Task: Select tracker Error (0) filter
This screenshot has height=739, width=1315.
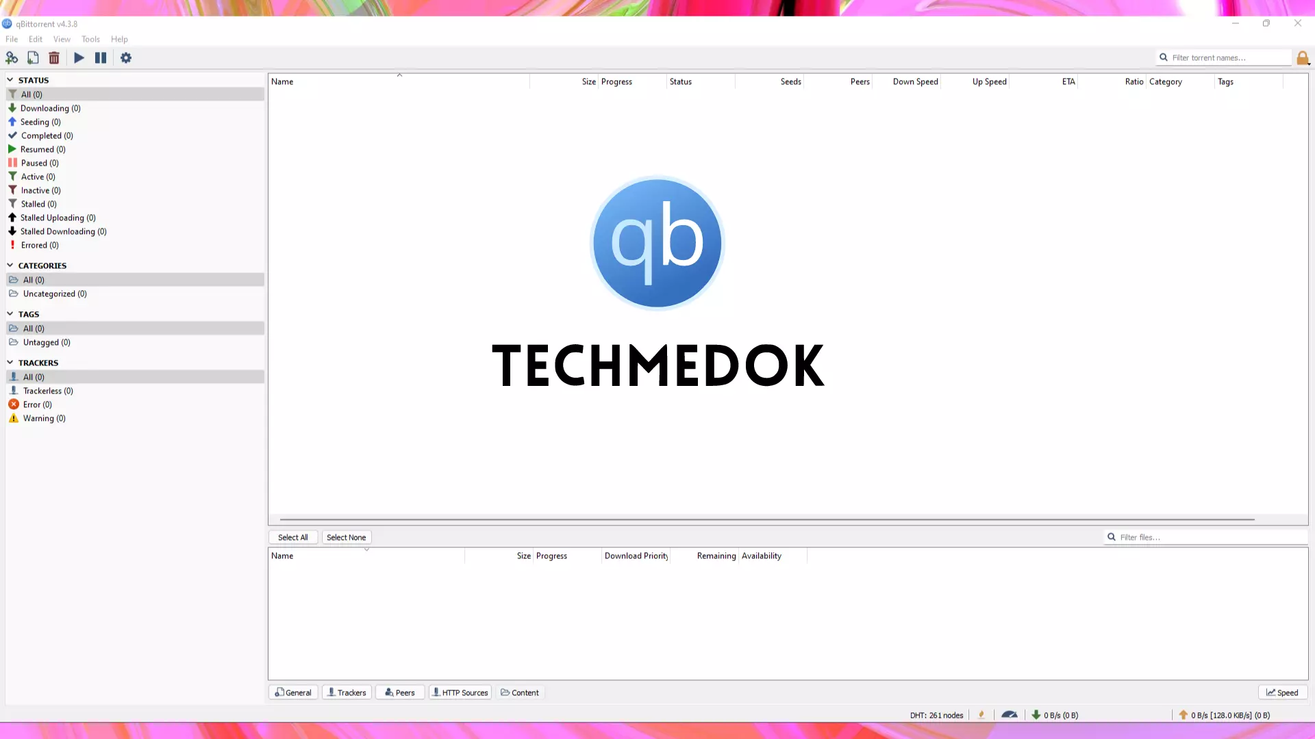Action: [x=135, y=404]
